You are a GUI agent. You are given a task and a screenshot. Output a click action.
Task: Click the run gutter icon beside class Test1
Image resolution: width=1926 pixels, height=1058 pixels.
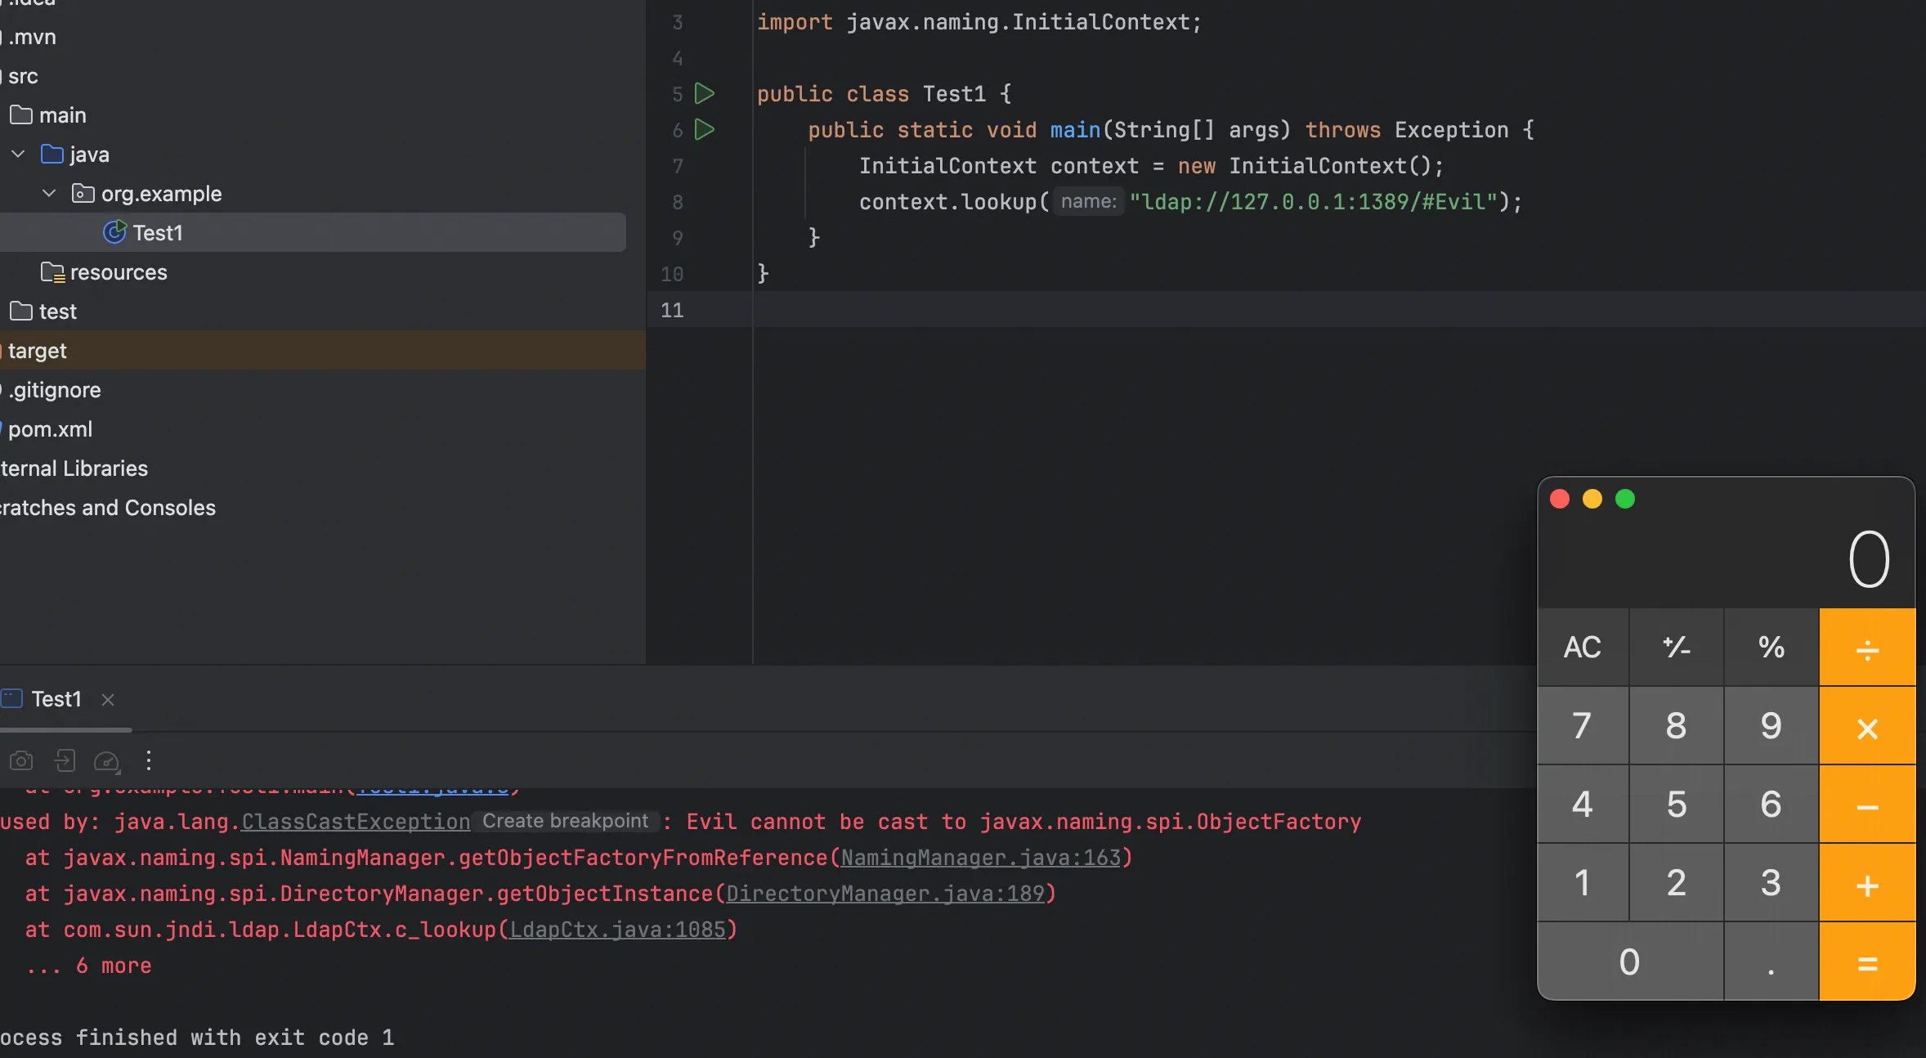point(704,93)
